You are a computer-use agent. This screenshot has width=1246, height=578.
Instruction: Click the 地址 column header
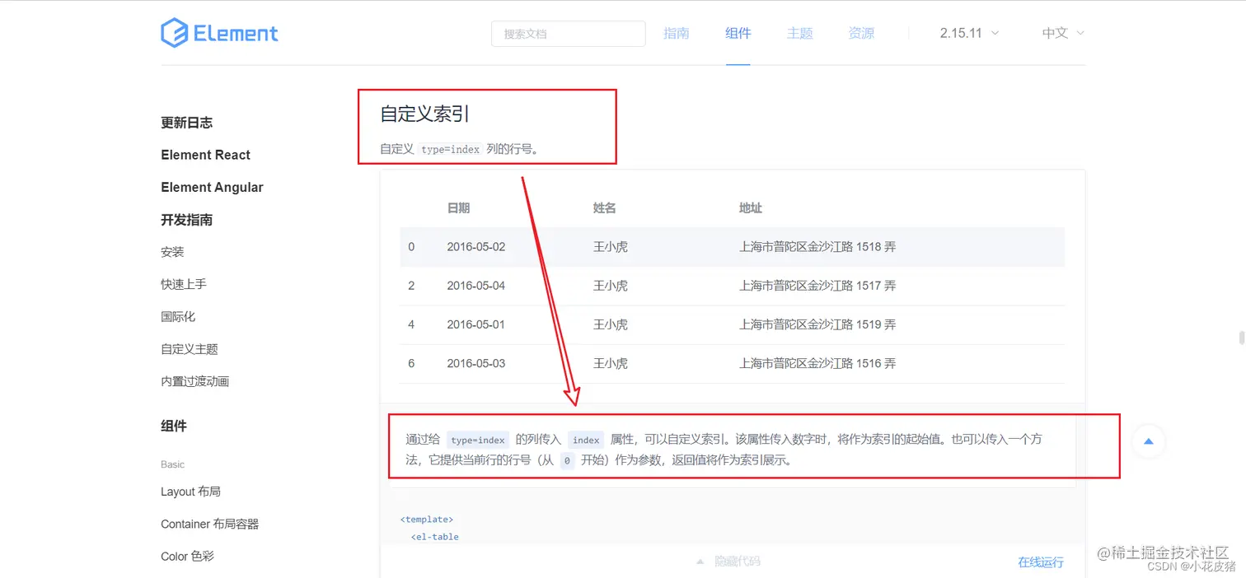pos(751,208)
